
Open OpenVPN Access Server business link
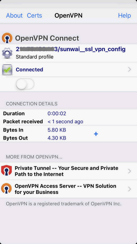pos(65,189)
